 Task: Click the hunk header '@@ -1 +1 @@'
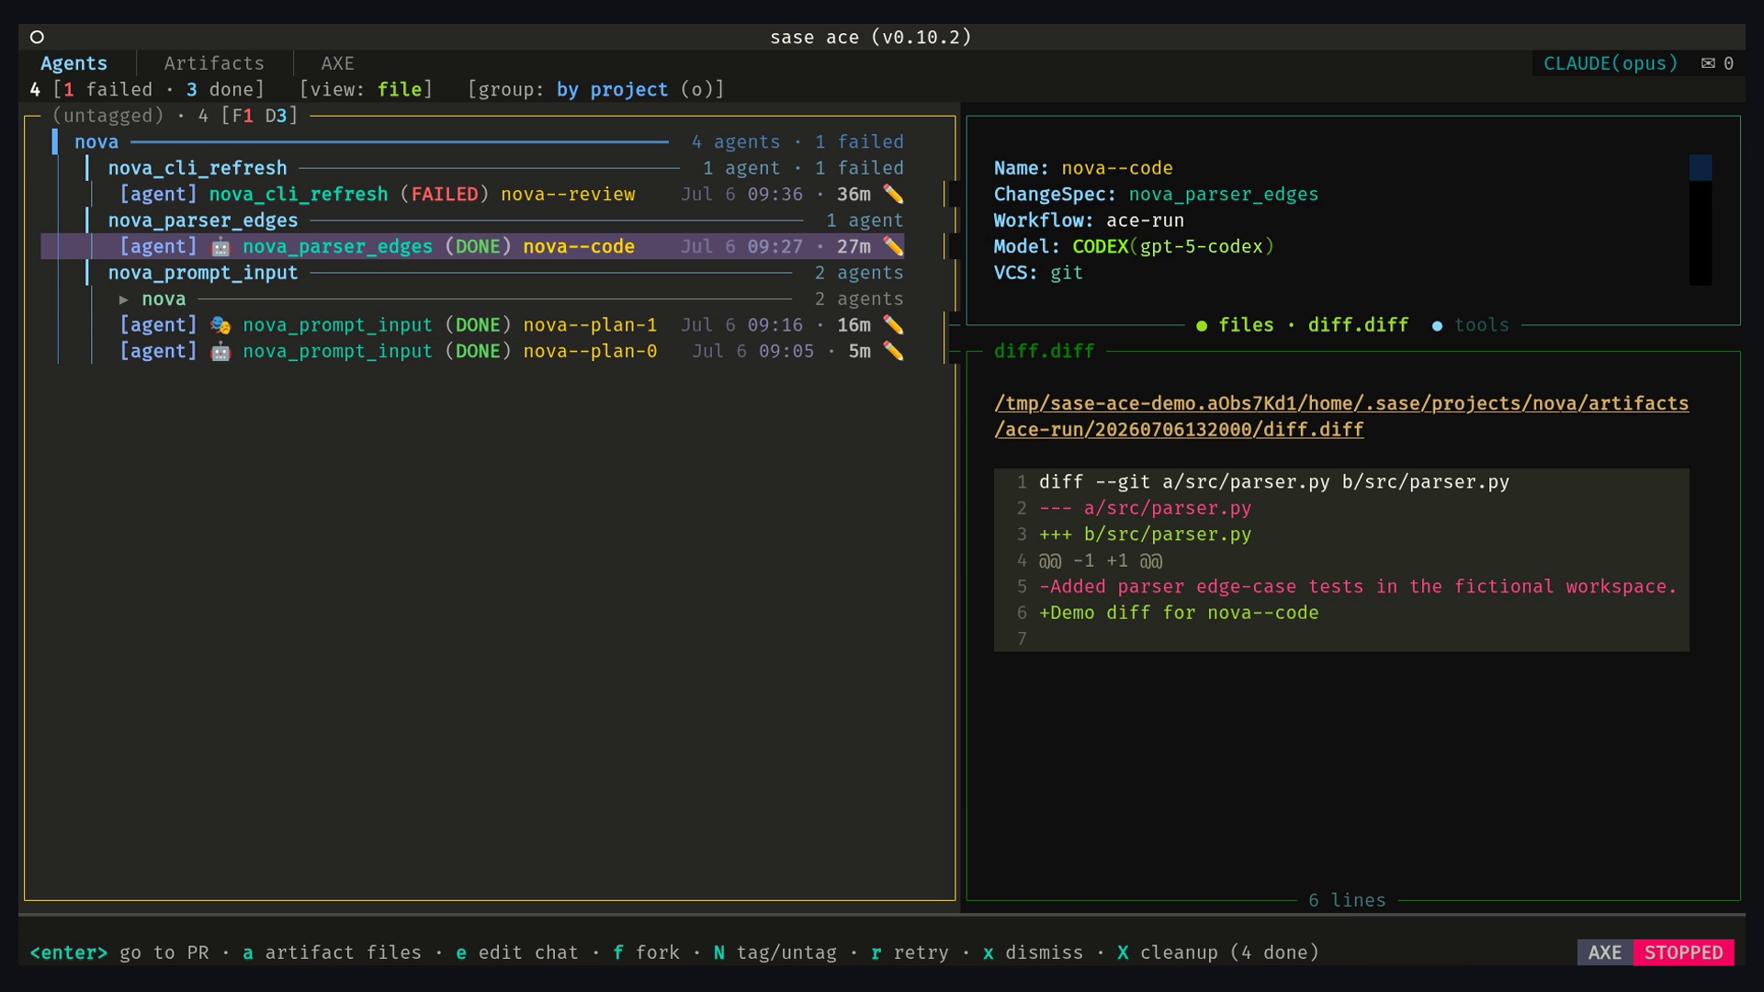[x=1101, y=560]
